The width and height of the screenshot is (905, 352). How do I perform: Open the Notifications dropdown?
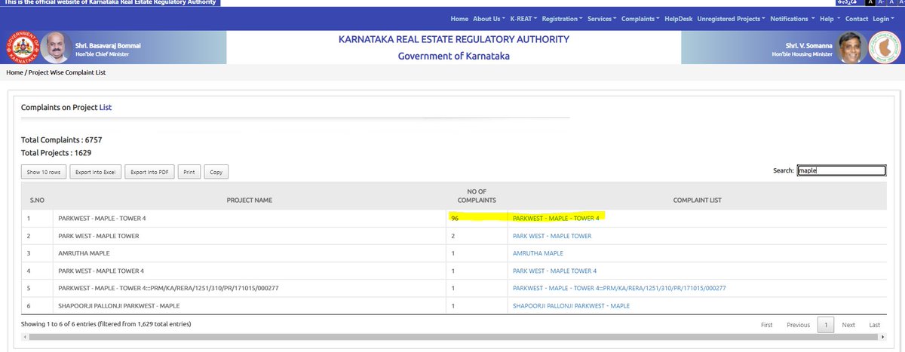pos(793,18)
